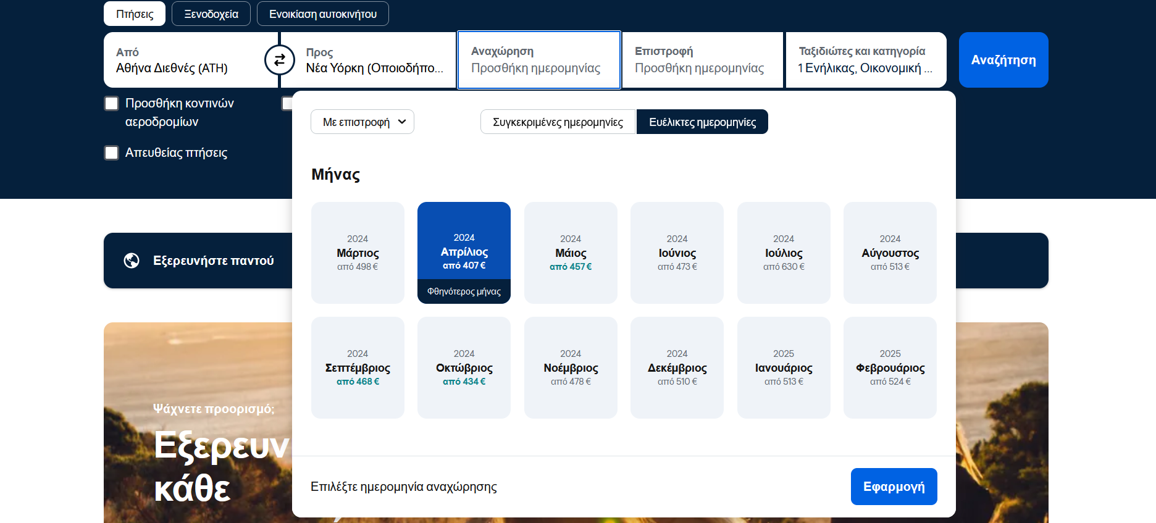Choose Σεπτέμβριος 2024 month card
This screenshot has width=1156, height=523.
pos(358,367)
